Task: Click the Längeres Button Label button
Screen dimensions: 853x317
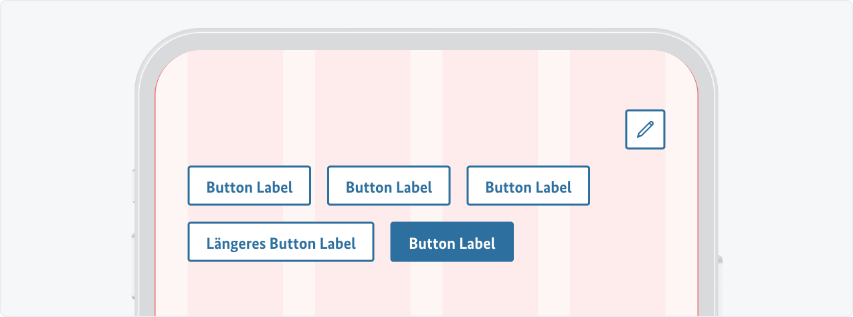Action: 280,242
